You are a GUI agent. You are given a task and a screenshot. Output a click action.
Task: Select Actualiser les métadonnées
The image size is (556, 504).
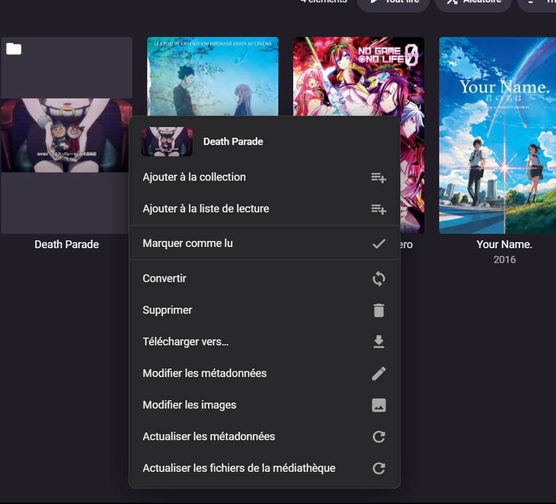(x=265, y=437)
